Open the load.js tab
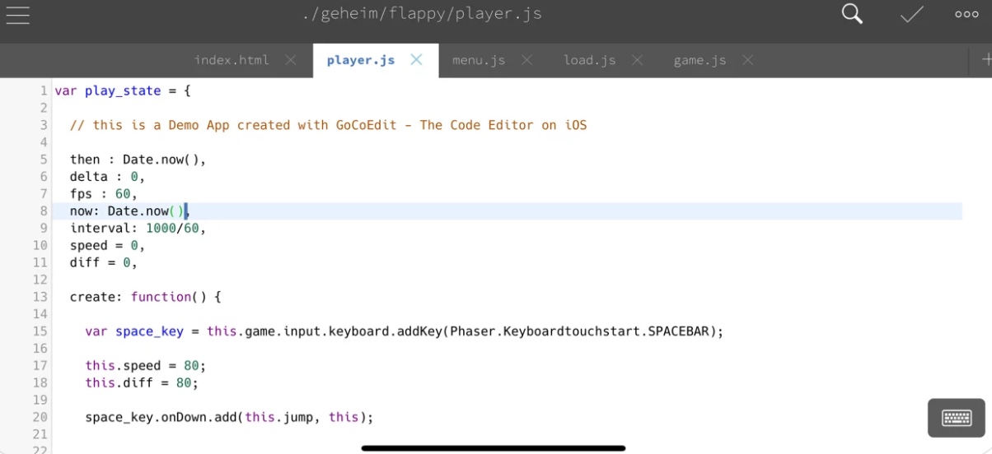Image resolution: width=992 pixels, height=454 pixels. (x=589, y=60)
